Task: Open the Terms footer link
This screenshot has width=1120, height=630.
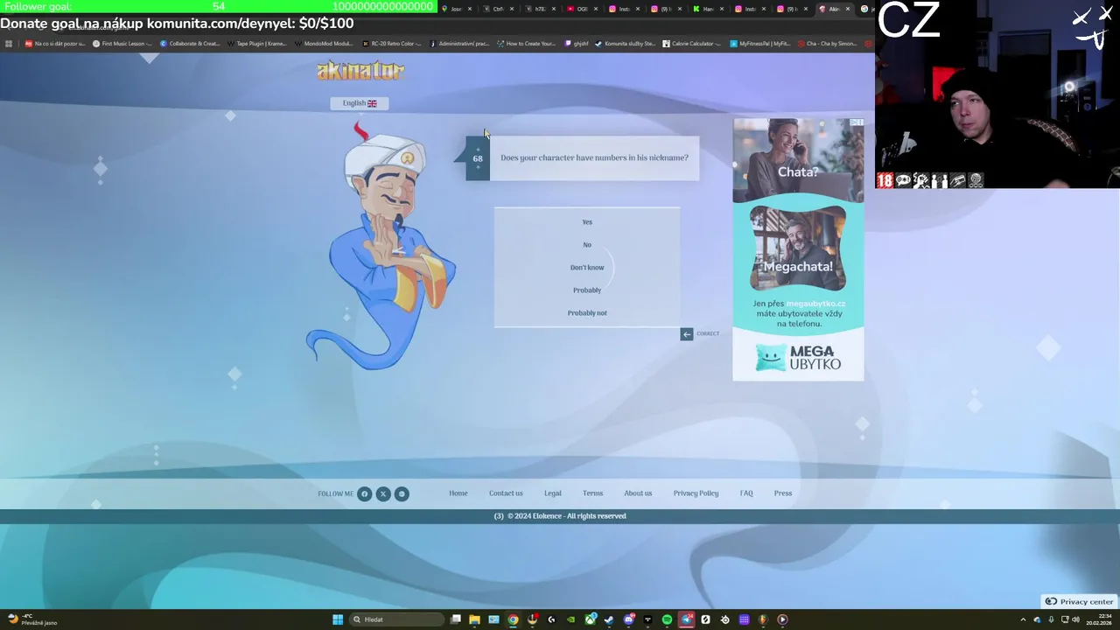Action: pyautogui.click(x=592, y=493)
